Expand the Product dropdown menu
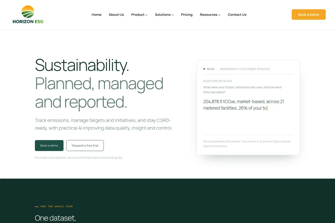The image size is (335, 223). pyautogui.click(x=139, y=15)
